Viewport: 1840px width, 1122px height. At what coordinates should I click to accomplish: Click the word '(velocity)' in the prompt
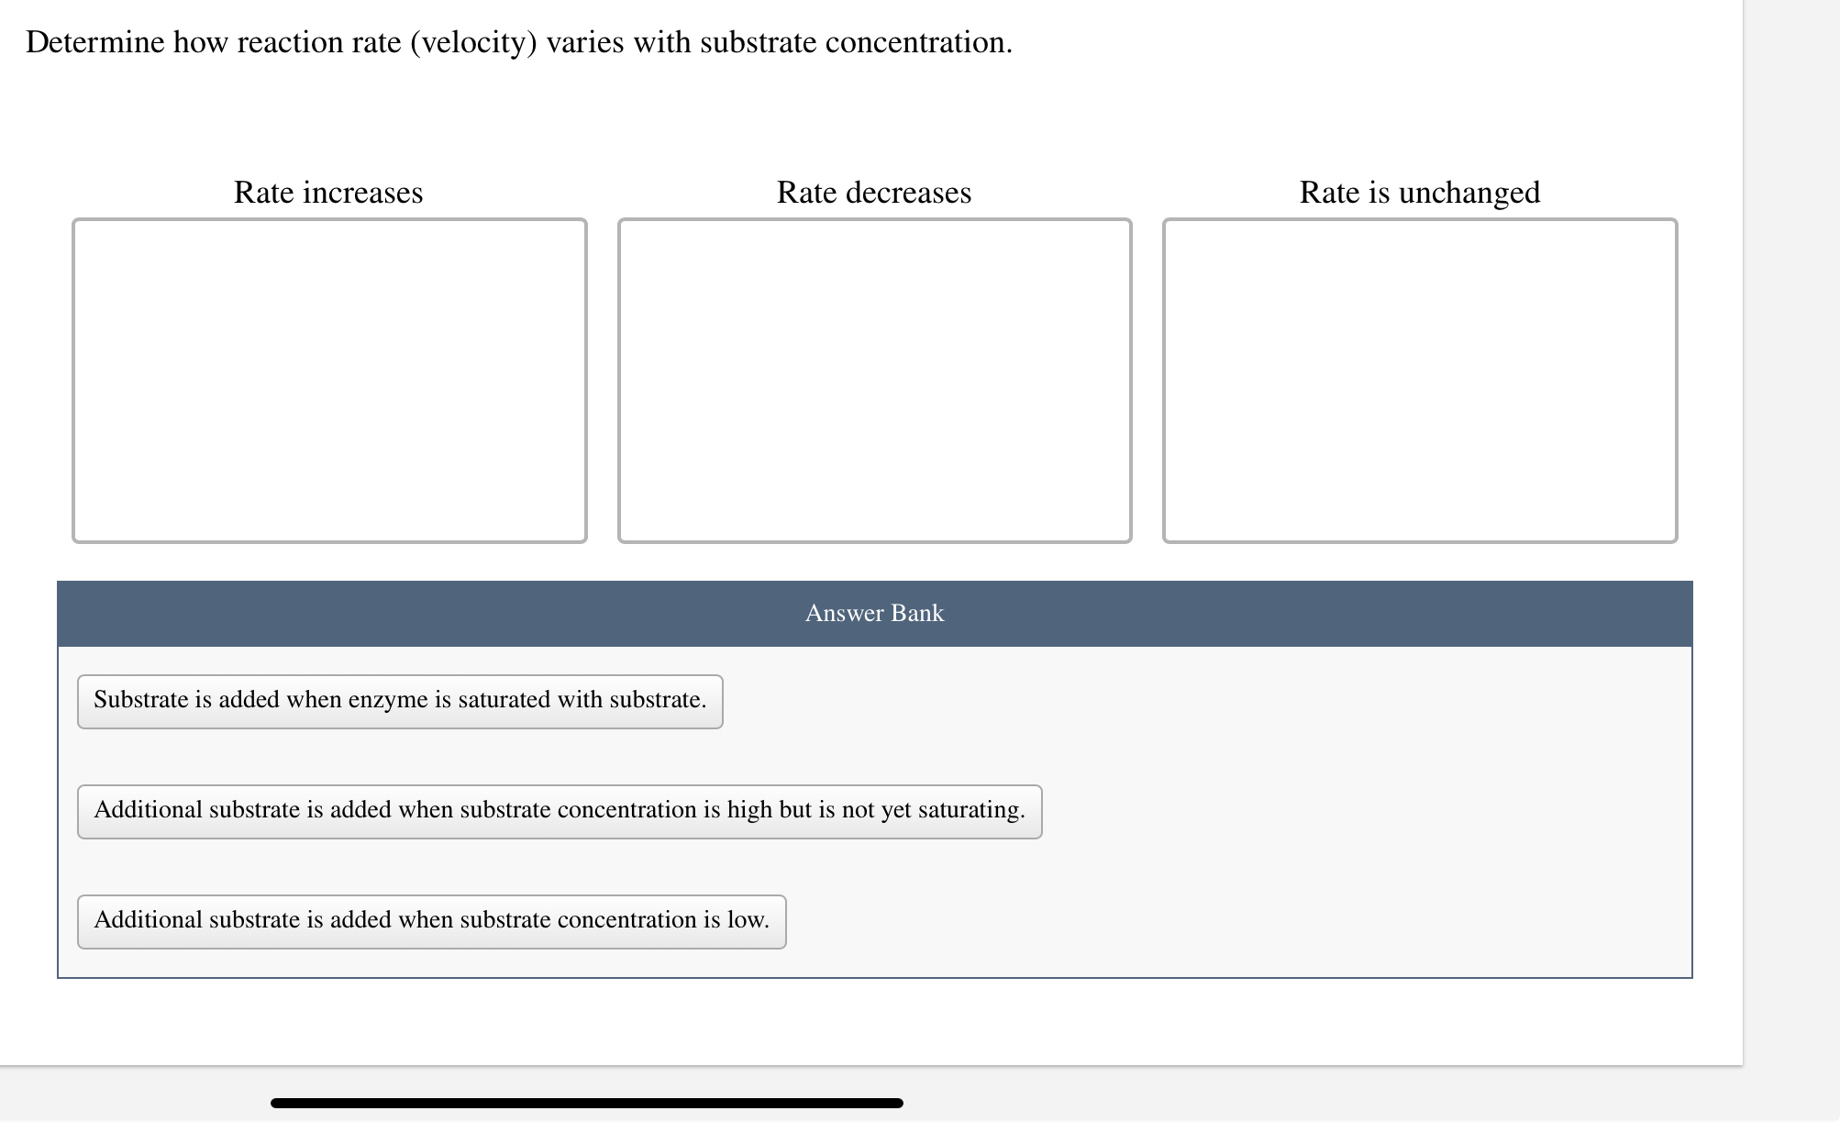pos(472,42)
